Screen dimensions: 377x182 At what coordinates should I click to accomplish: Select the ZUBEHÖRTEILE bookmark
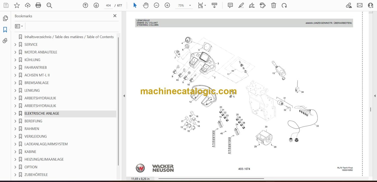(x=36, y=175)
